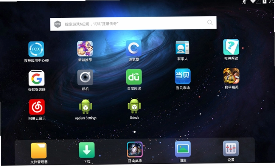275x168 pixels.
Task: Open the 文件管理器 file manager in dock
Action: coord(39,151)
